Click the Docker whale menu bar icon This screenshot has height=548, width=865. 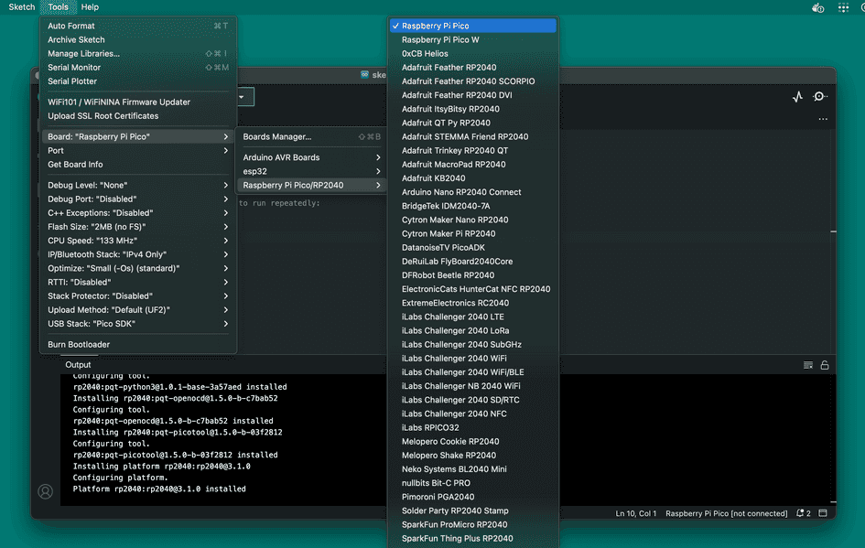[x=817, y=7]
